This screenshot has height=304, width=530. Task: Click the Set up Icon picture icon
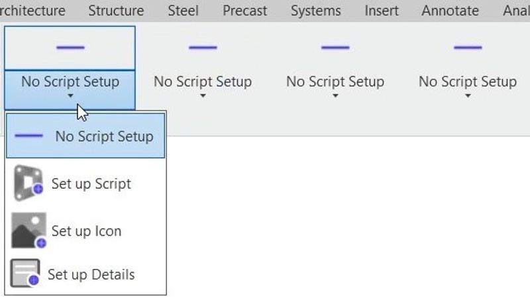28,230
